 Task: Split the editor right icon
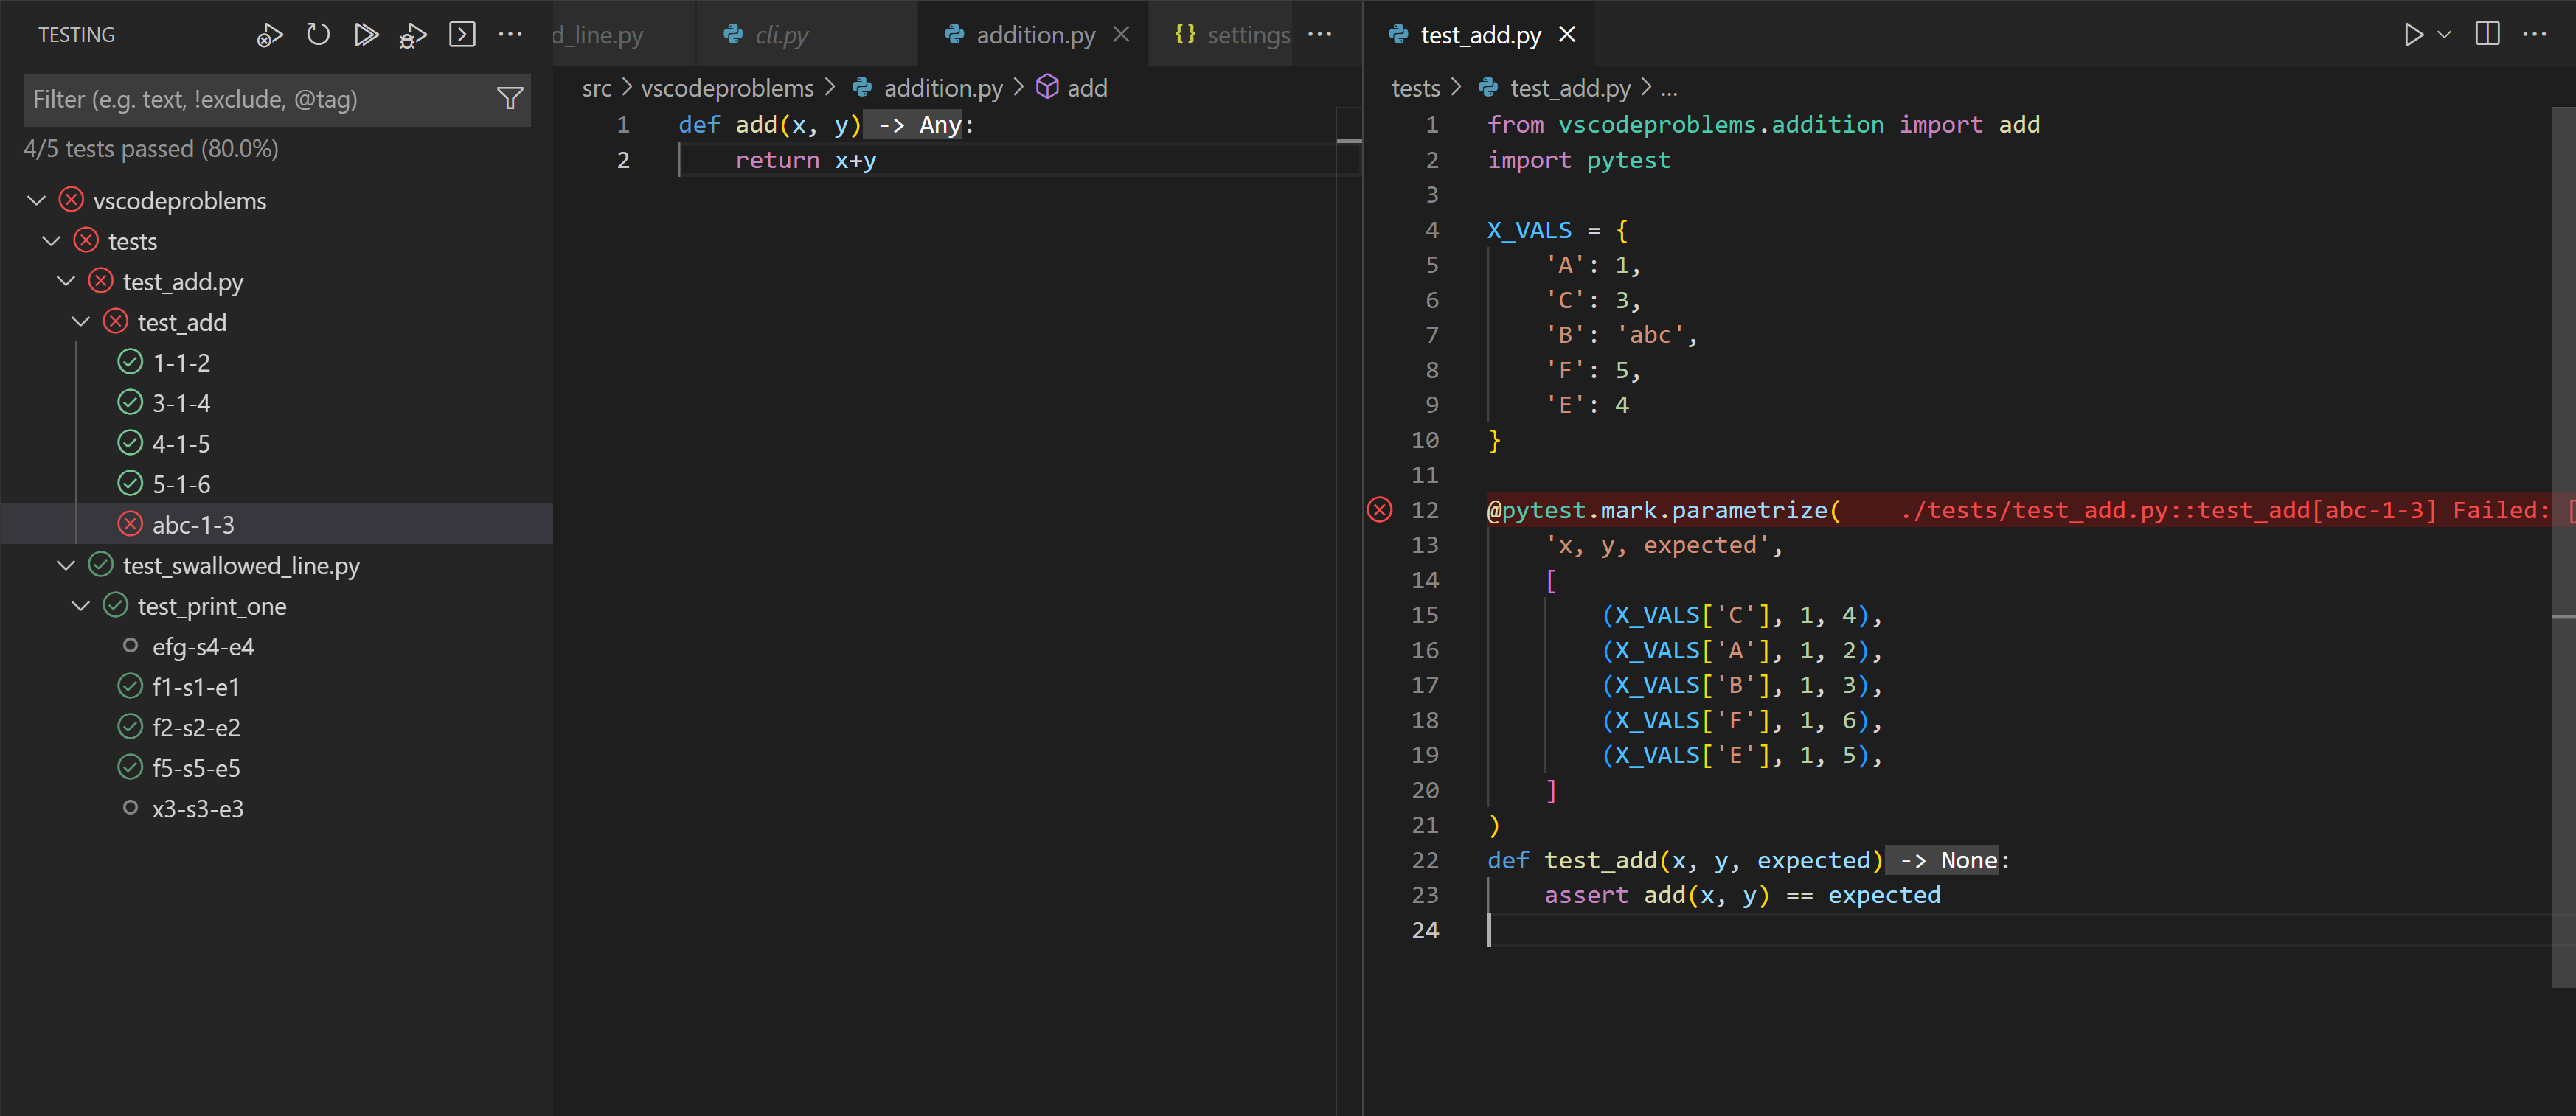click(2487, 35)
